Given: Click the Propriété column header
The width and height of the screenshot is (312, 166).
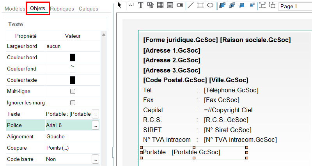Looking at the screenshot, I should click(x=26, y=36).
